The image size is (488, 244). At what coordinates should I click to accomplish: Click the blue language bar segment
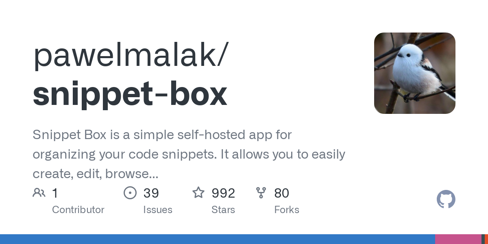click(x=218, y=239)
